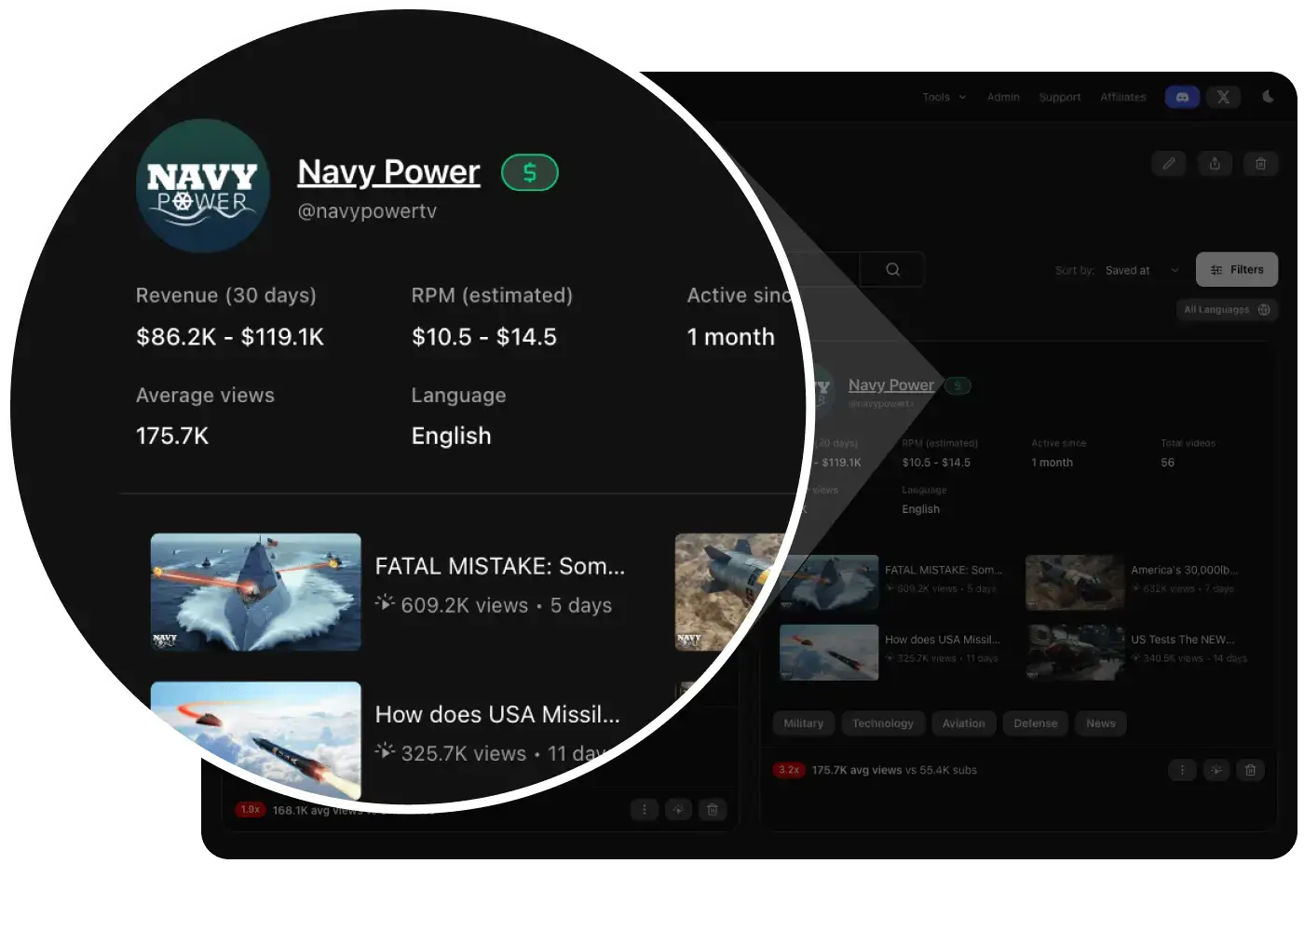Toggle dark mode with moon icon
Viewport: 1304px width, 931px height.
(x=1268, y=97)
